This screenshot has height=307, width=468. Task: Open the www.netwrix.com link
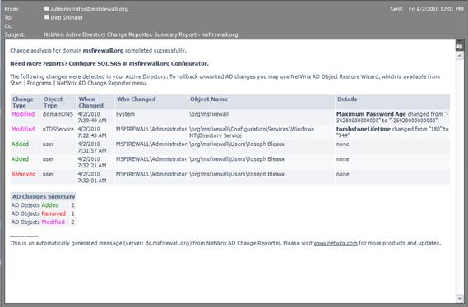(336, 243)
